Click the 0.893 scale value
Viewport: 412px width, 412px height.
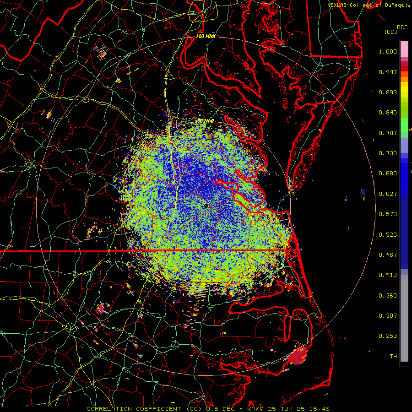388,92
